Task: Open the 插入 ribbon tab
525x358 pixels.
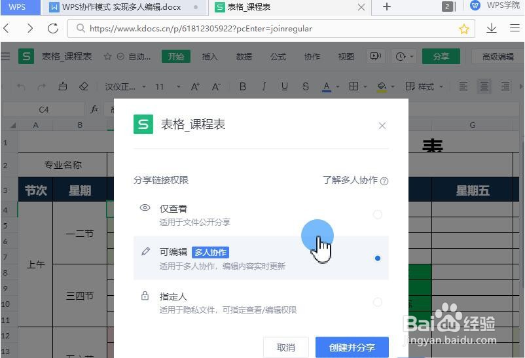Action: tap(210, 56)
